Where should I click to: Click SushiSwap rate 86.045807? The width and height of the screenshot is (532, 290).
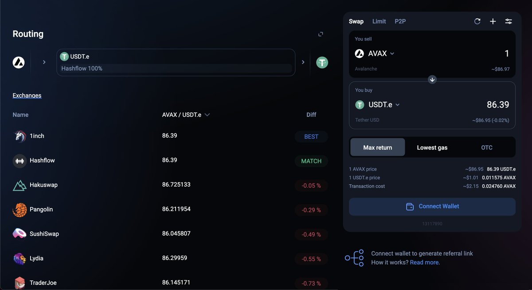click(x=176, y=233)
